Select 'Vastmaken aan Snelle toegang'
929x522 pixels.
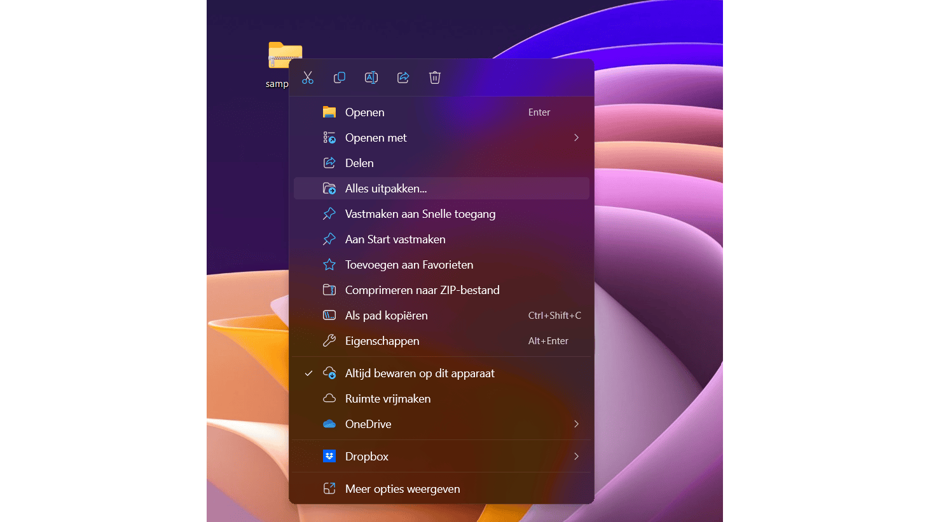[420, 213]
